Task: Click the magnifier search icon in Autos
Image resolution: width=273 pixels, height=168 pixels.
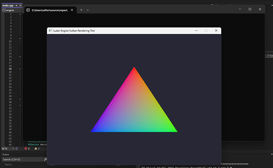Action: [45, 159]
